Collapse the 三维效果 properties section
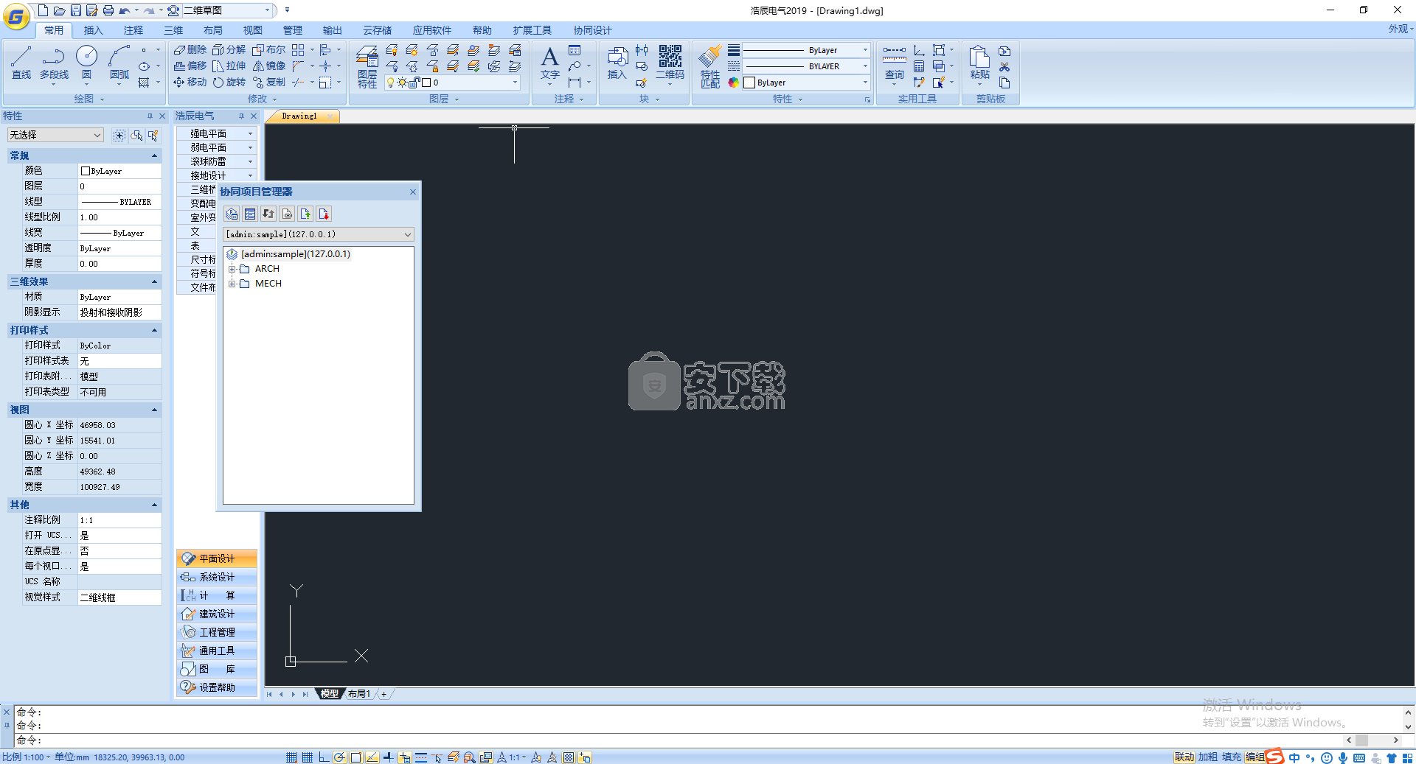 [x=154, y=281]
